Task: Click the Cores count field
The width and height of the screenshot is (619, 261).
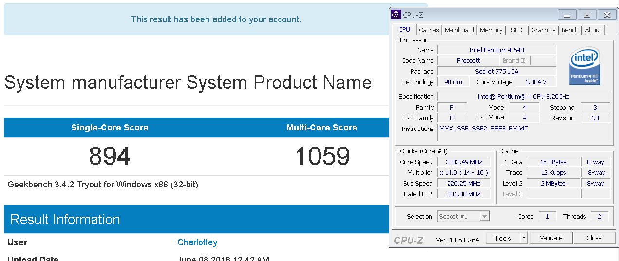Action: [x=547, y=216]
